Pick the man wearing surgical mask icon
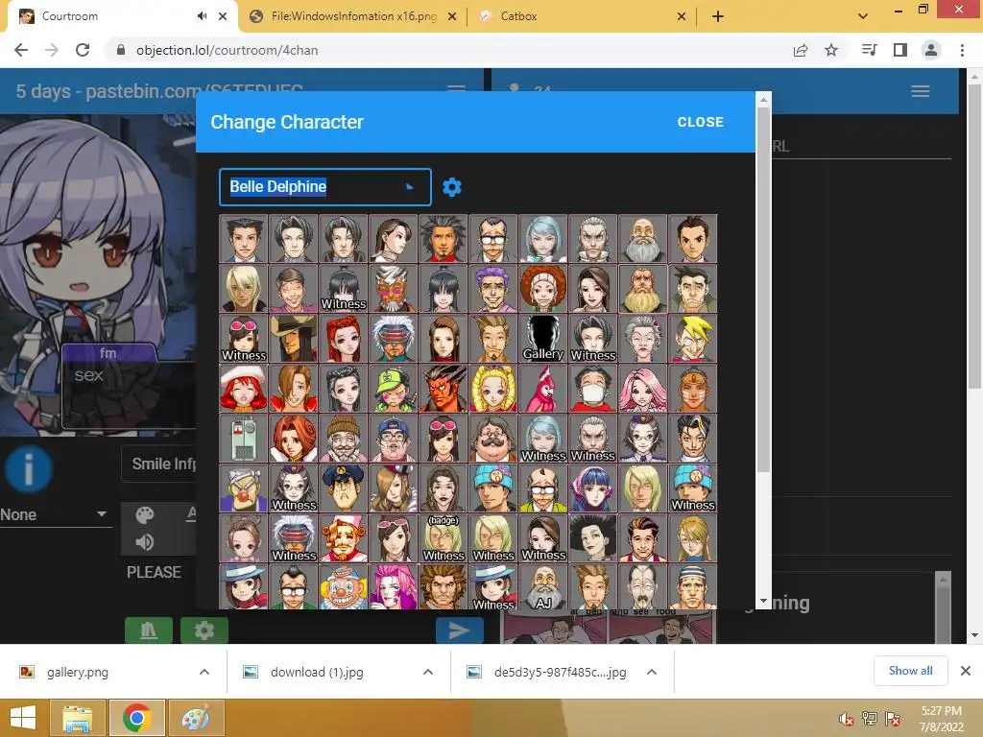Image resolution: width=983 pixels, height=737 pixels. tap(592, 389)
